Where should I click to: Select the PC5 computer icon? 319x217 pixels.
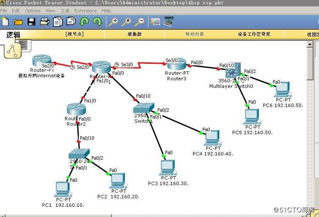tap(252, 117)
